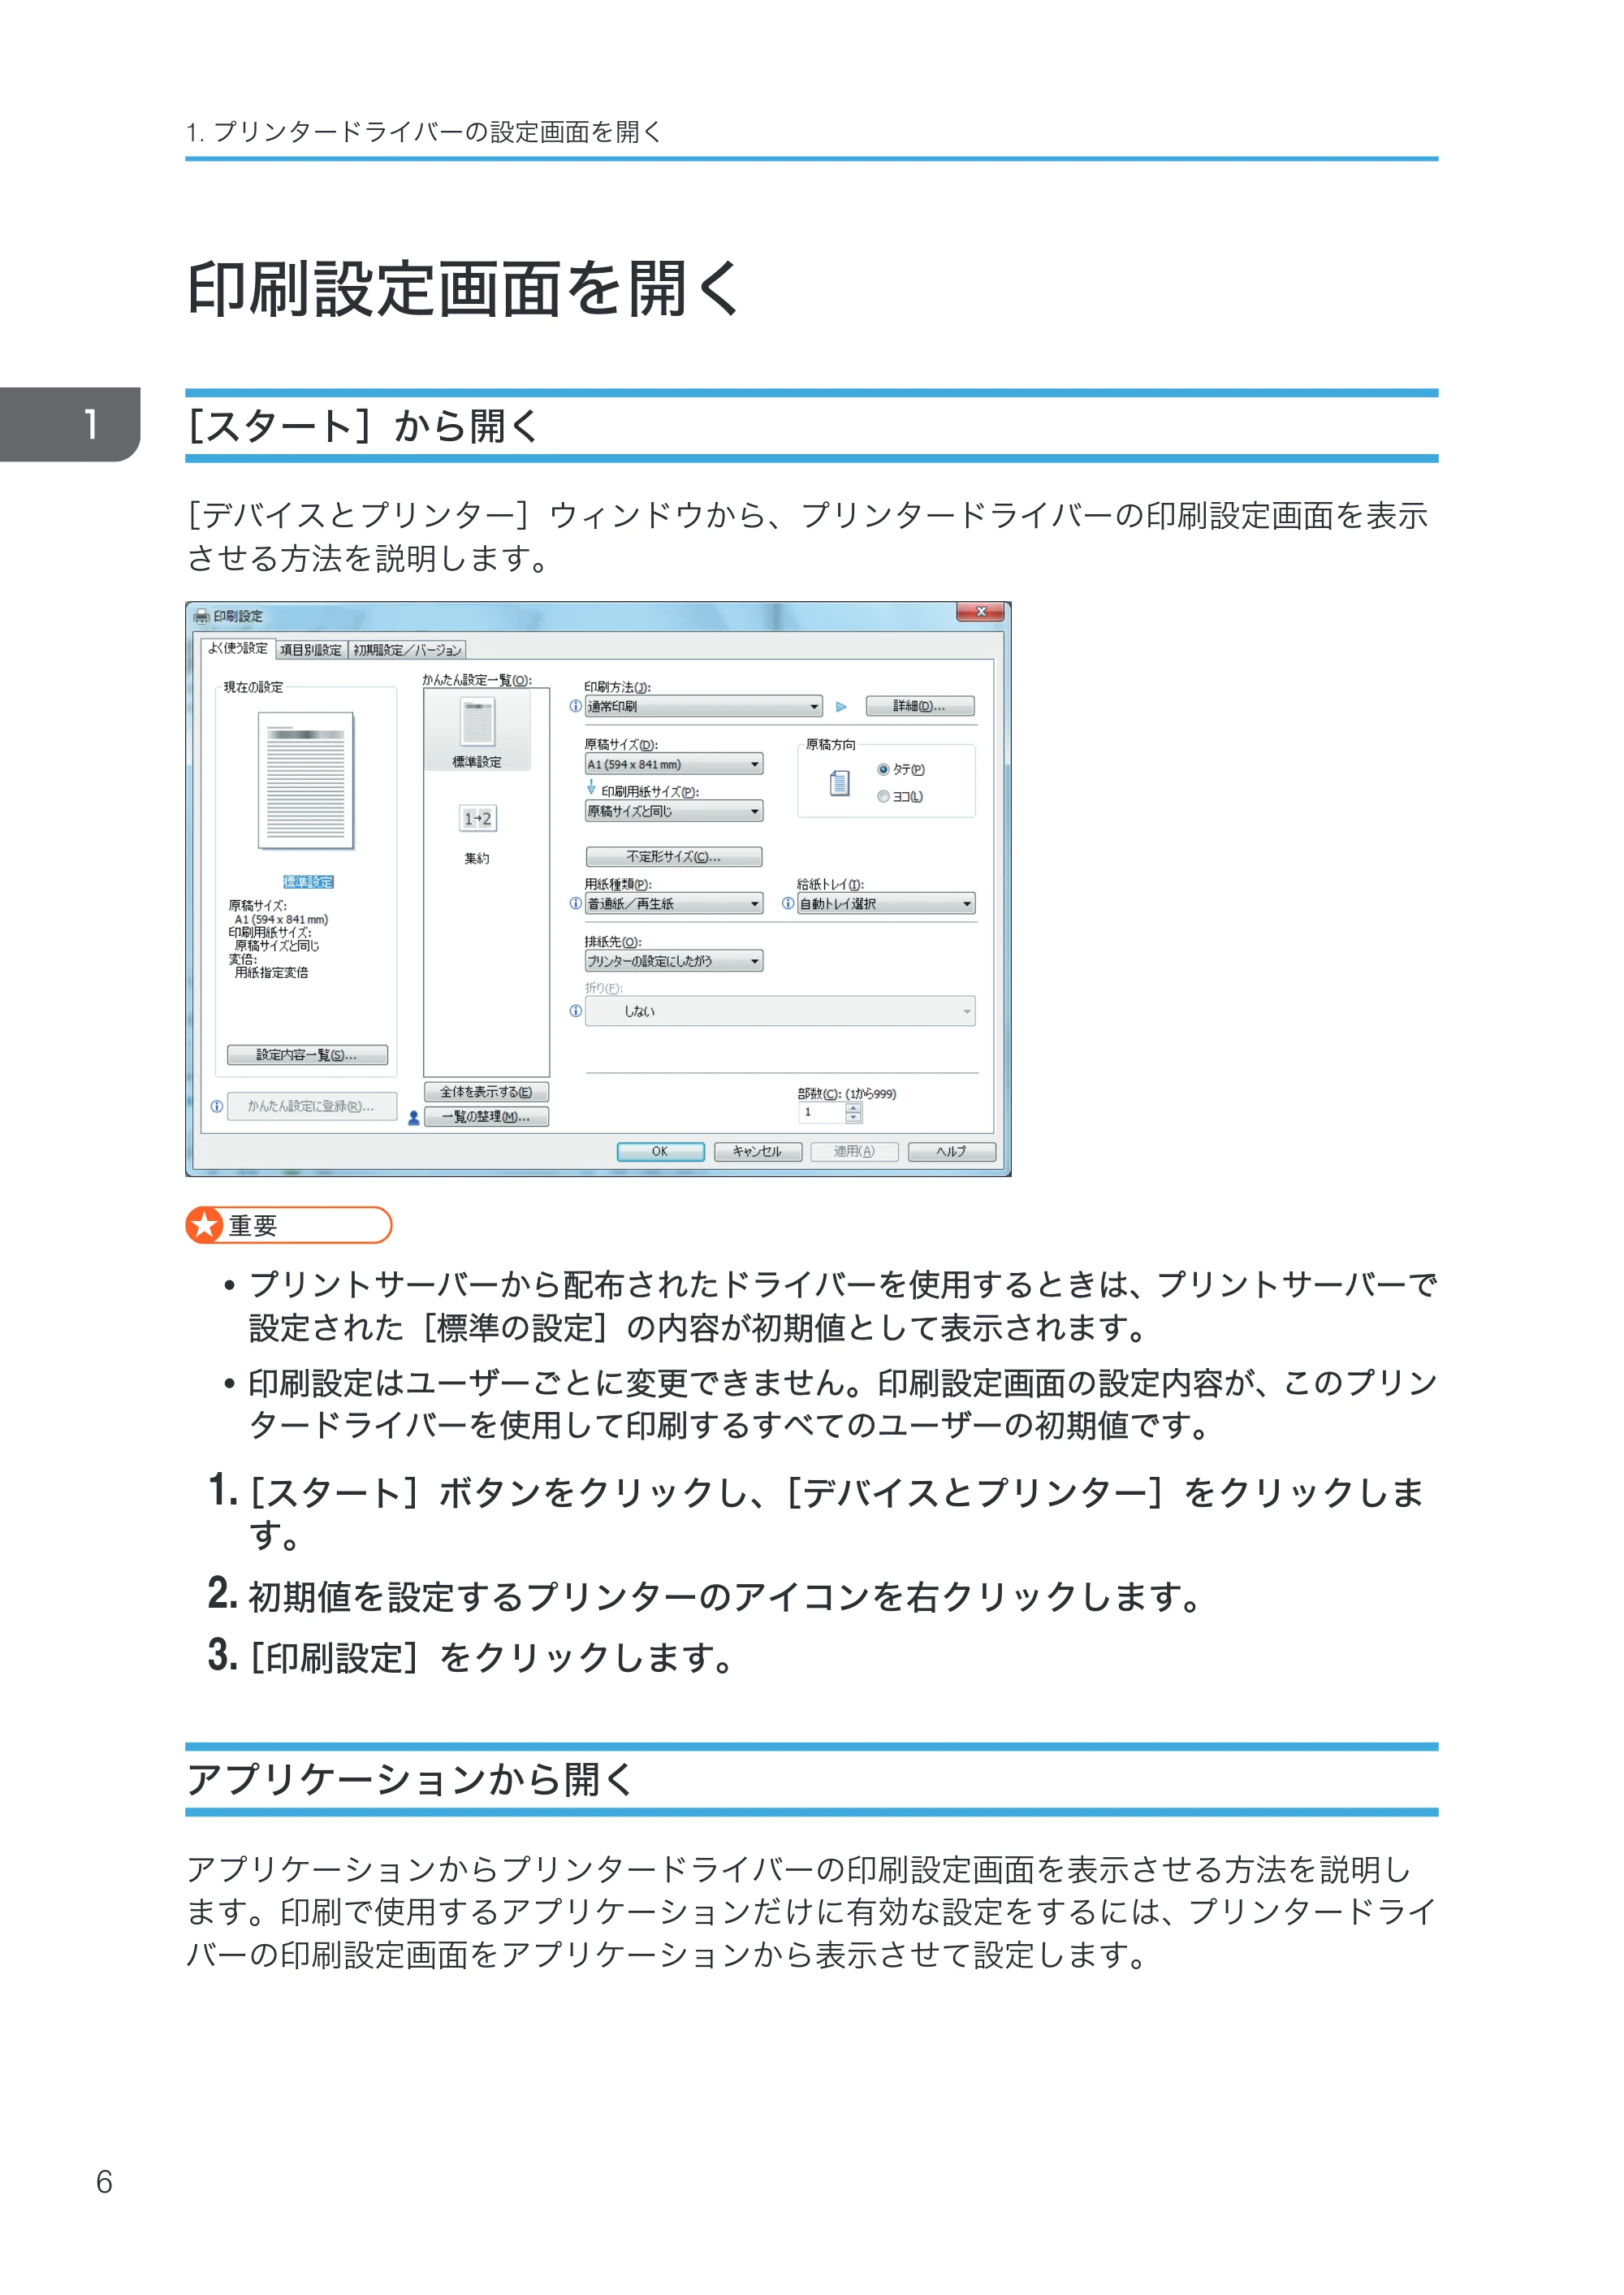Screen dimensions: 1624x2295
Task: Click the OK button
Action: click(x=660, y=1151)
